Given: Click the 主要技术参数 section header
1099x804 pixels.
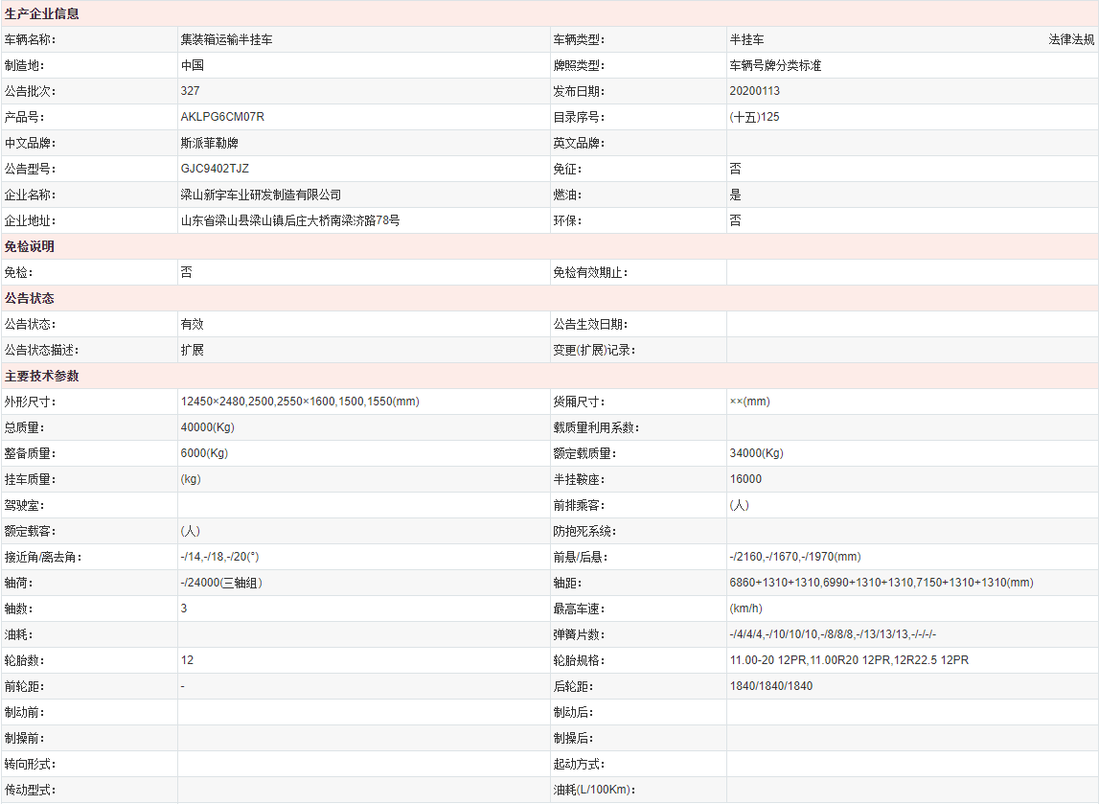Looking at the screenshot, I should pos(42,377).
